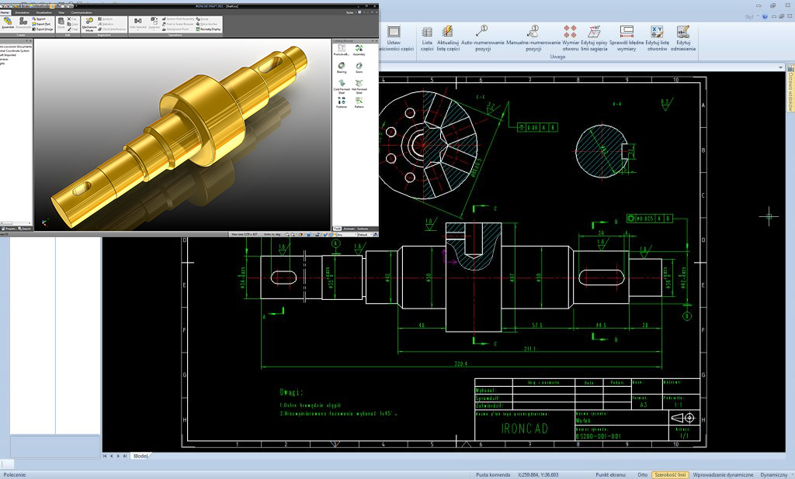Open Edytuj listę otworów

click(x=657, y=39)
